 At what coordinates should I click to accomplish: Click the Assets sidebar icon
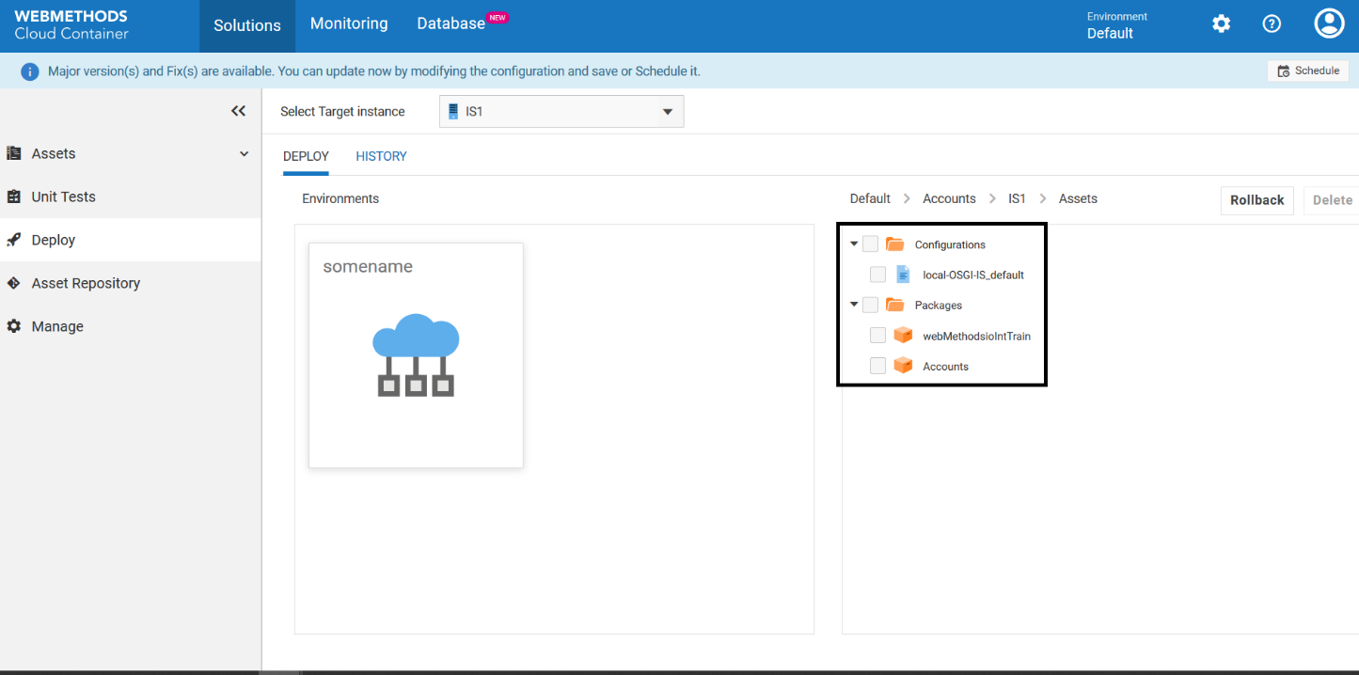[x=14, y=153]
